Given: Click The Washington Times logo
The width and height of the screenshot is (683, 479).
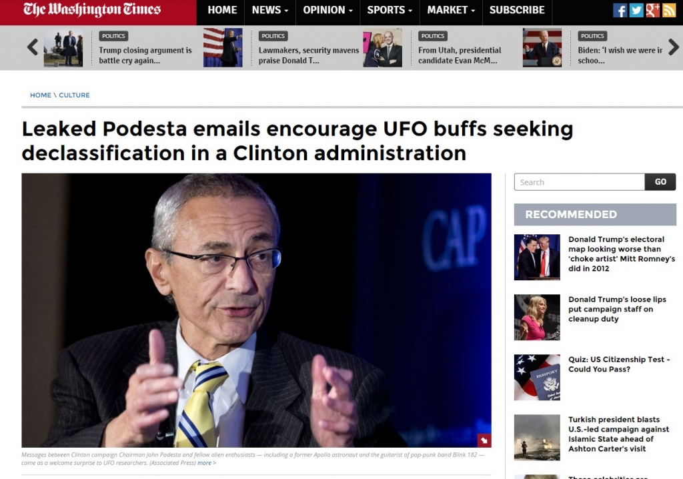Looking at the screenshot, I should [x=92, y=10].
